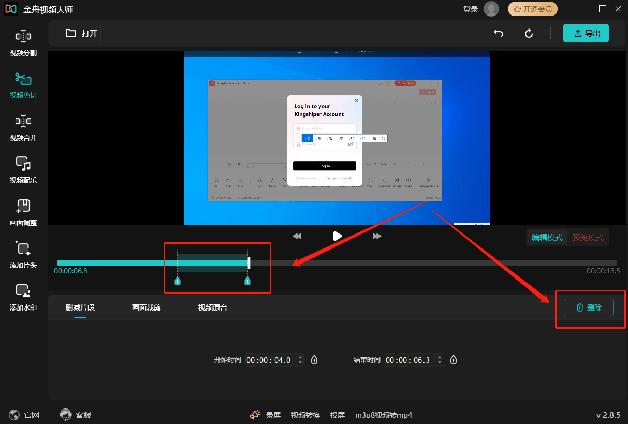Viewport: 628px width, 424px height.
Task: Click the 开始时间 minutes field
Action: [x=265, y=360]
